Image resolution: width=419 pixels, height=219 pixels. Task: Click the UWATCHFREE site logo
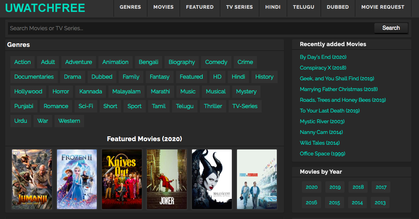pos(45,8)
